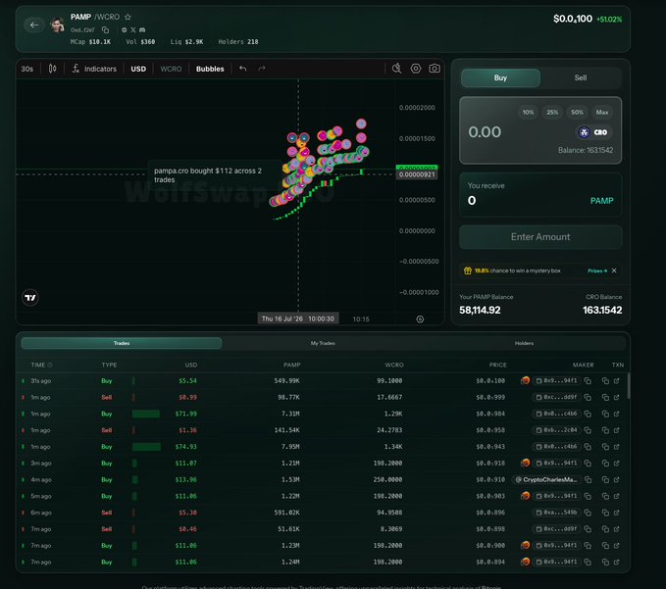Open the chart quick search icon
Screen dimensions: 666x589
pyautogui.click(x=396, y=69)
